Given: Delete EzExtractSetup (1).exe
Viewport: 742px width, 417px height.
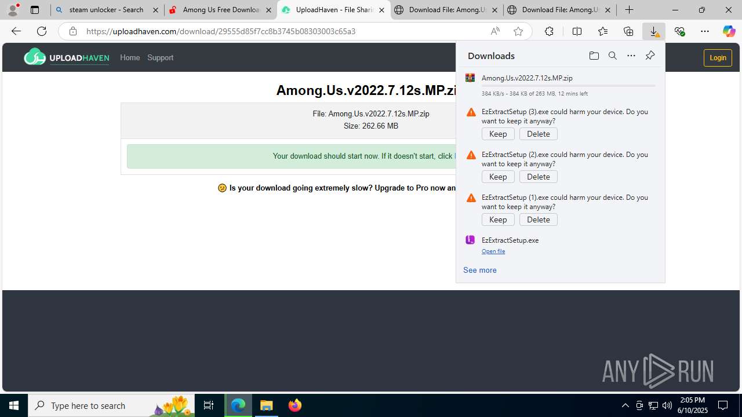Looking at the screenshot, I should coord(539,220).
